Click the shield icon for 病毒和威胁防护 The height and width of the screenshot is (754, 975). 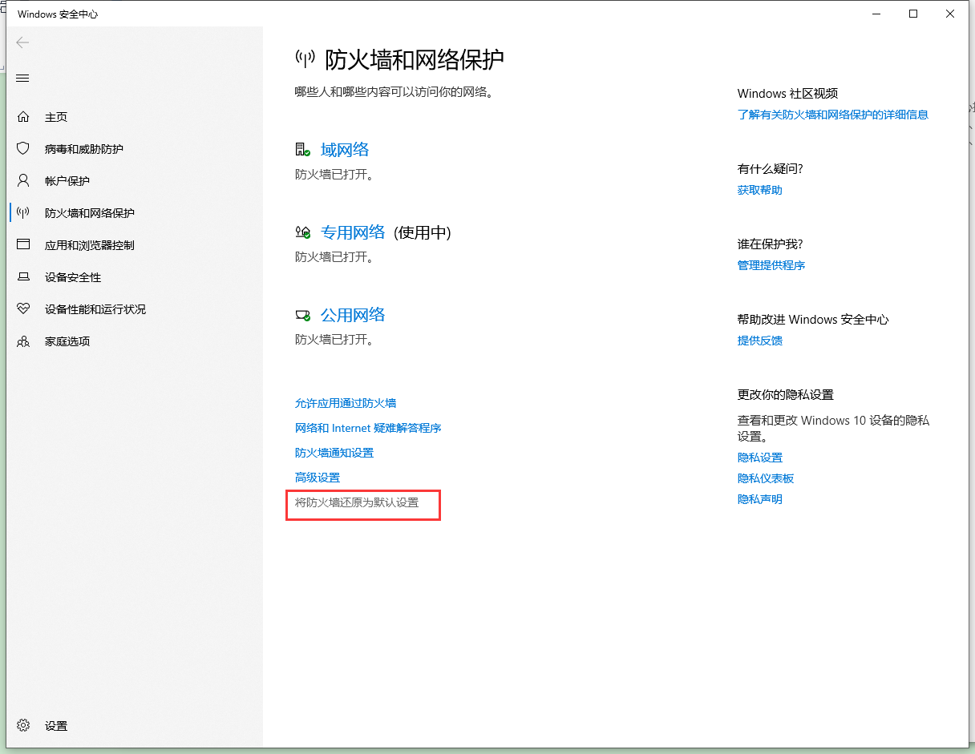point(23,149)
